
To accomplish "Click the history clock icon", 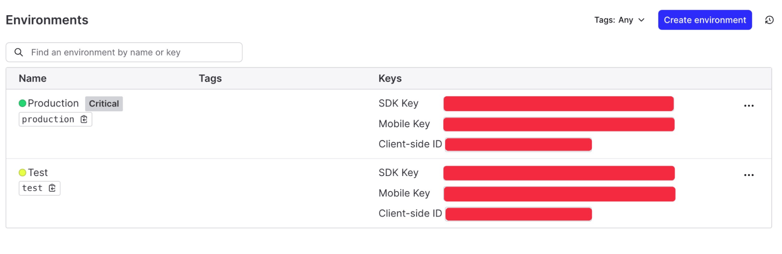I will (769, 20).
